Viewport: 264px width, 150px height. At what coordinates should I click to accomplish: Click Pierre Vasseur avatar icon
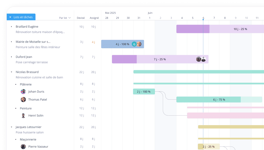point(23,147)
